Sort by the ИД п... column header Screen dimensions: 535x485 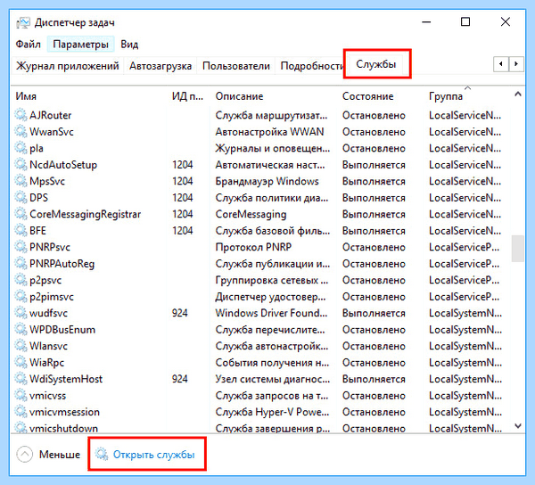(x=187, y=96)
